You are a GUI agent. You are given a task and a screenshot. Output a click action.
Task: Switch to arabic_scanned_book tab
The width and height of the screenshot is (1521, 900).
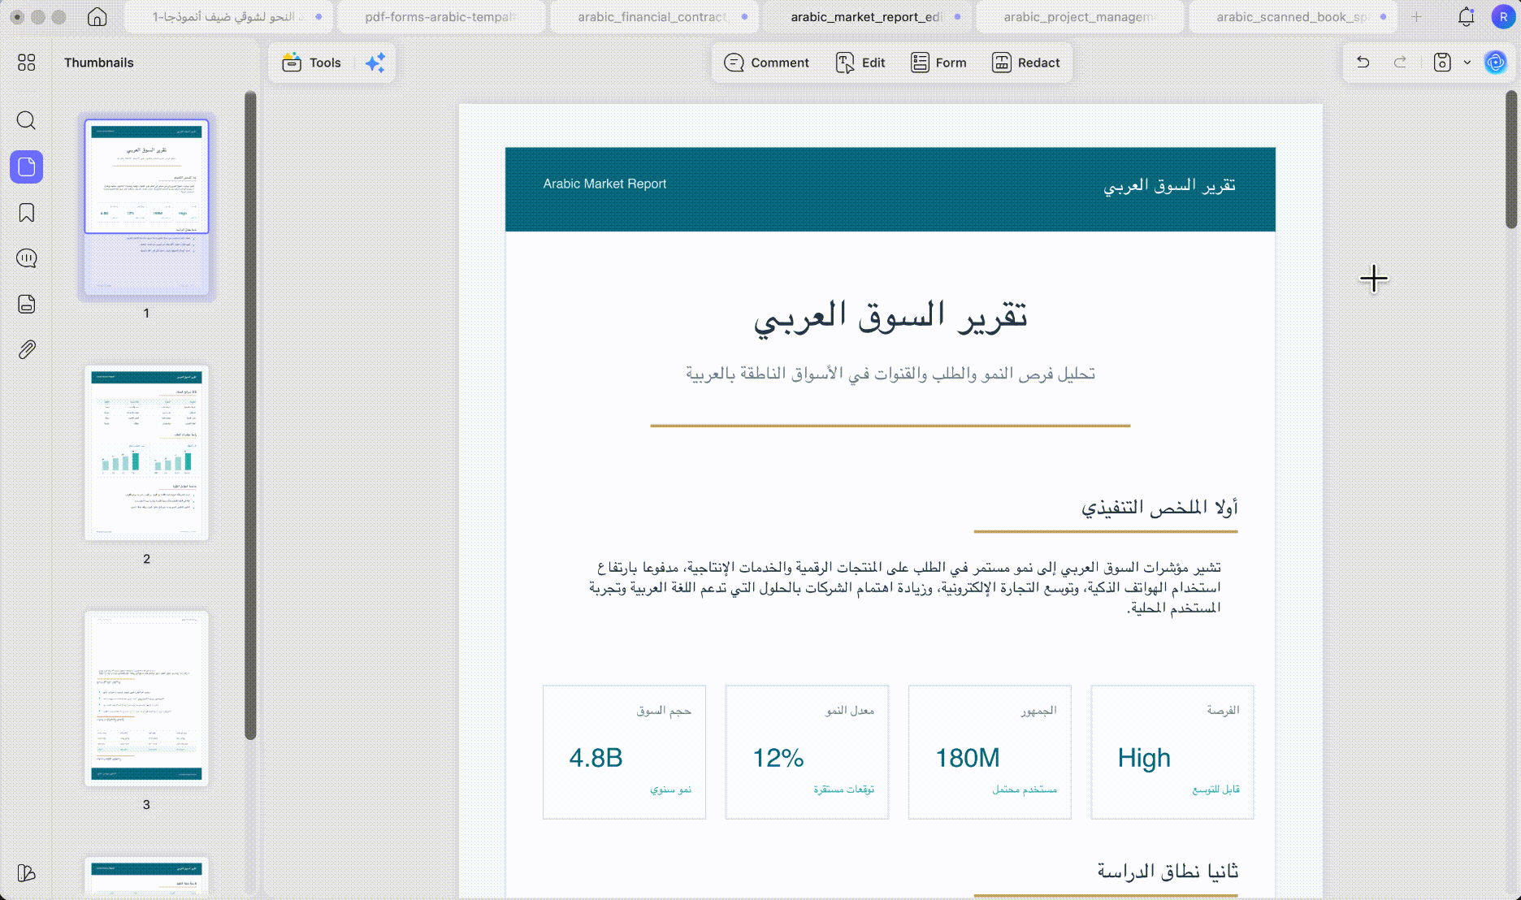(x=1293, y=17)
